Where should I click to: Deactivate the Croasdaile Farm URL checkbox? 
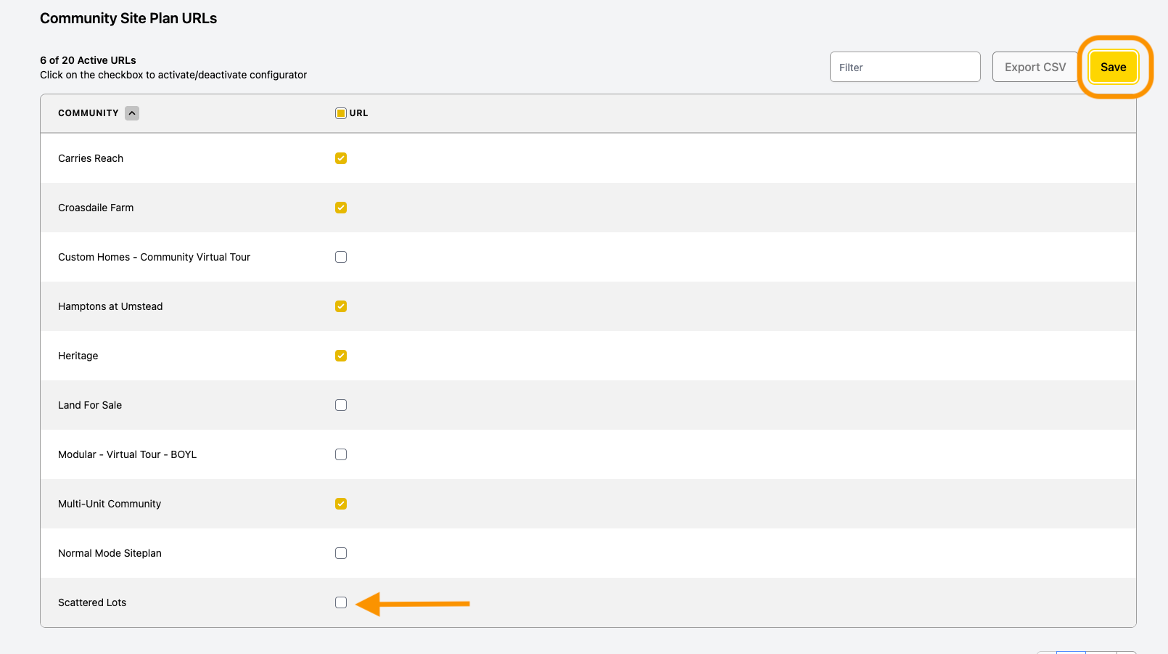coord(341,208)
